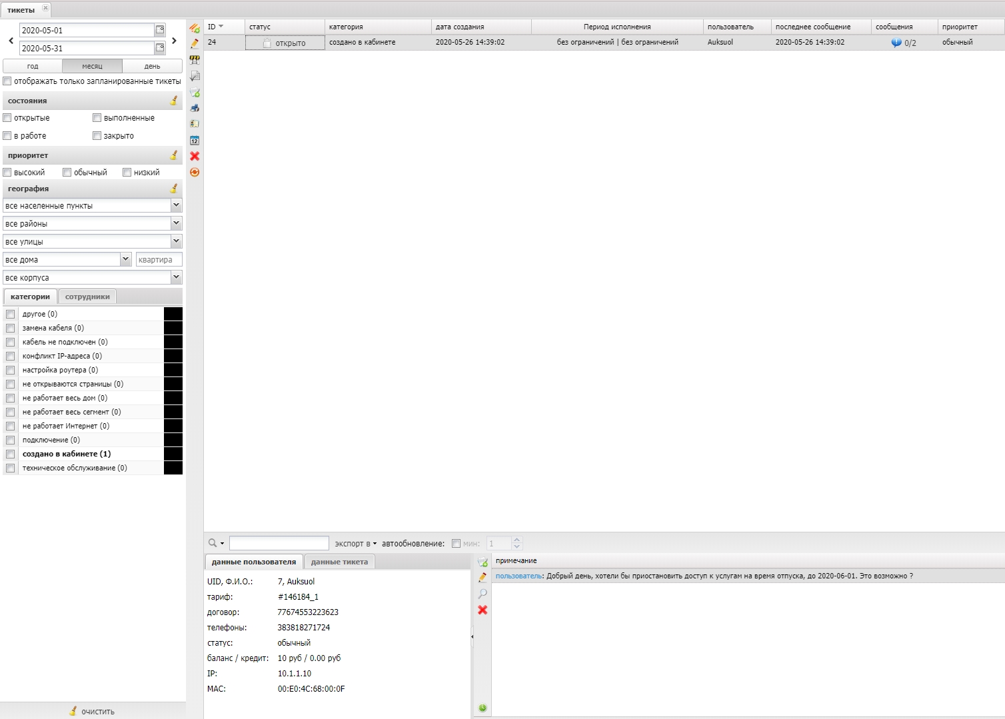Expand the 'все улицы' dropdown
The width and height of the screenshot is (1005, 719).
(x=176, y=242)
